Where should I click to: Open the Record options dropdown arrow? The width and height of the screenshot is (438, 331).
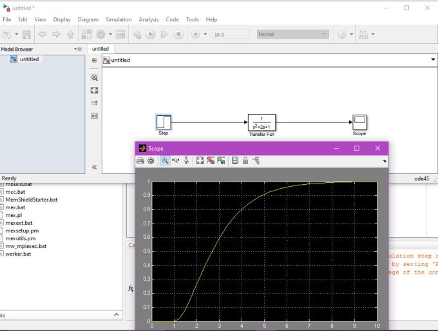[205, 34]
